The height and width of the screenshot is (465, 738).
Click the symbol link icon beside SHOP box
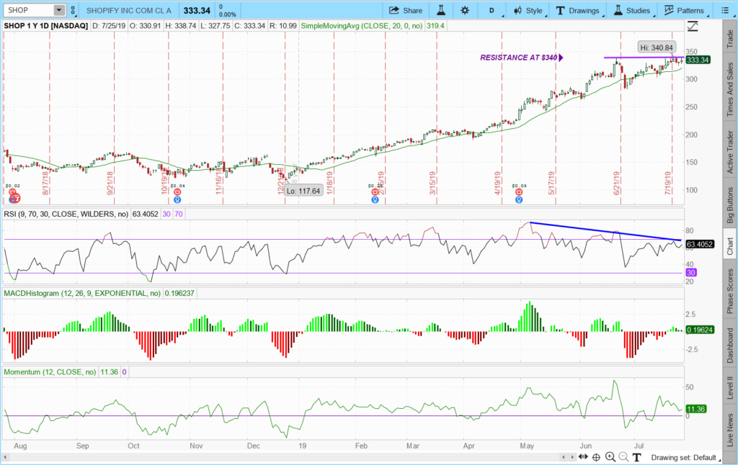[x=74, y=11]
